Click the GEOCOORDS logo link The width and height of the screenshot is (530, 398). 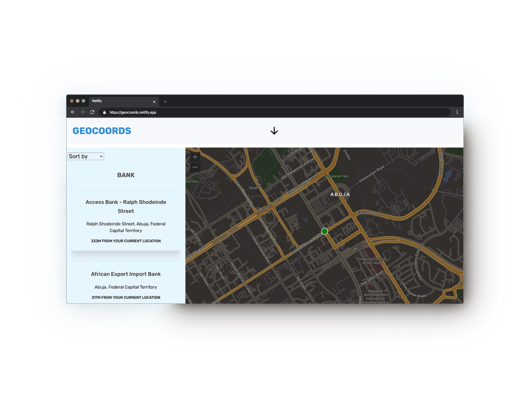click(x=102, y=131)
